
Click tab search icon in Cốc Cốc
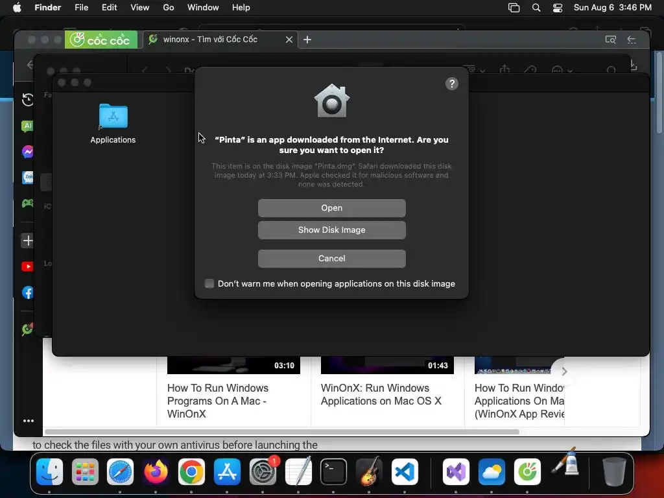click(x=610, y=40)
